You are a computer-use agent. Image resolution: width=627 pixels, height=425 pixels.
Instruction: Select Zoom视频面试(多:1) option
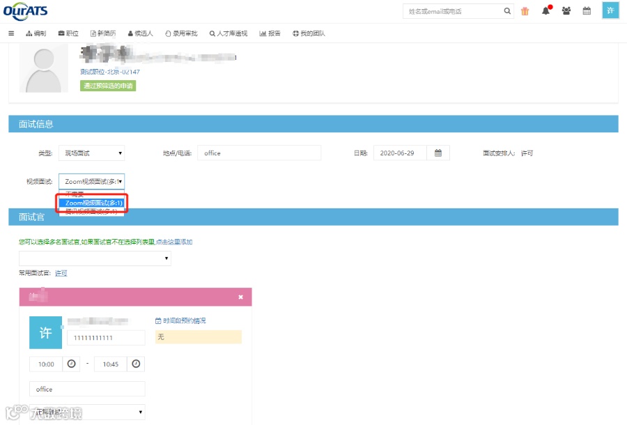(x=91, y=203)
